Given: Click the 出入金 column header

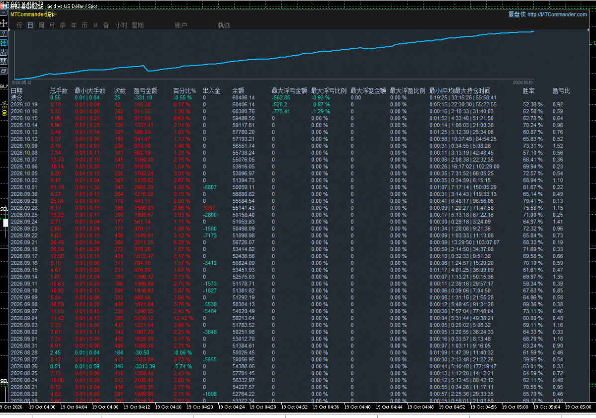Looking at the screenshot, I should click(x=212, y=90).
